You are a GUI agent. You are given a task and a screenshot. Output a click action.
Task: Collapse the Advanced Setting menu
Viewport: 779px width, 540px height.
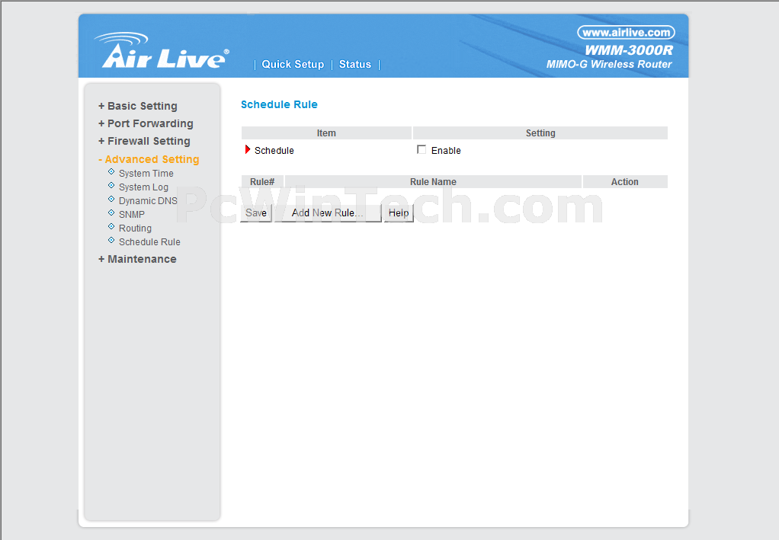[149, 159]
